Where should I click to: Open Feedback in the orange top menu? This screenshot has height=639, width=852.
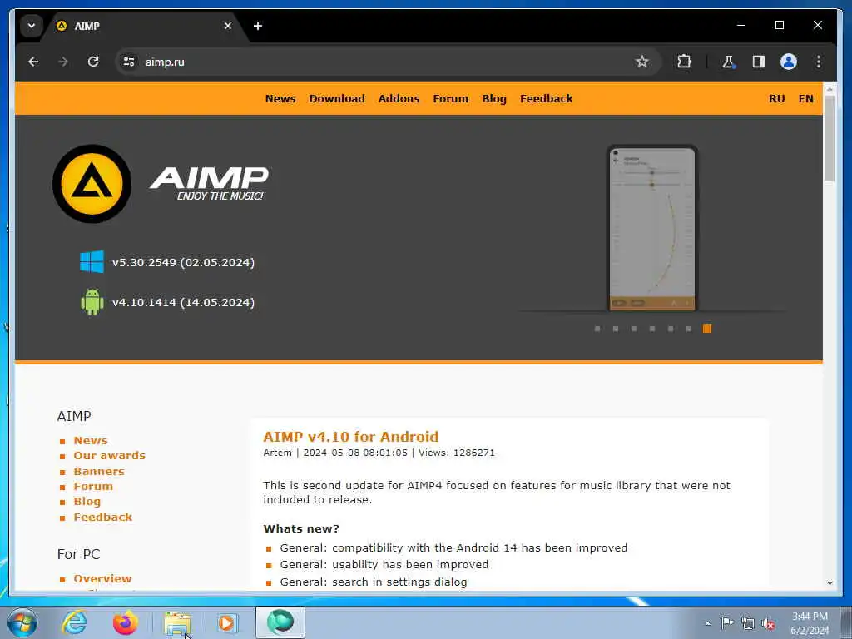click(x=546, y=99)
